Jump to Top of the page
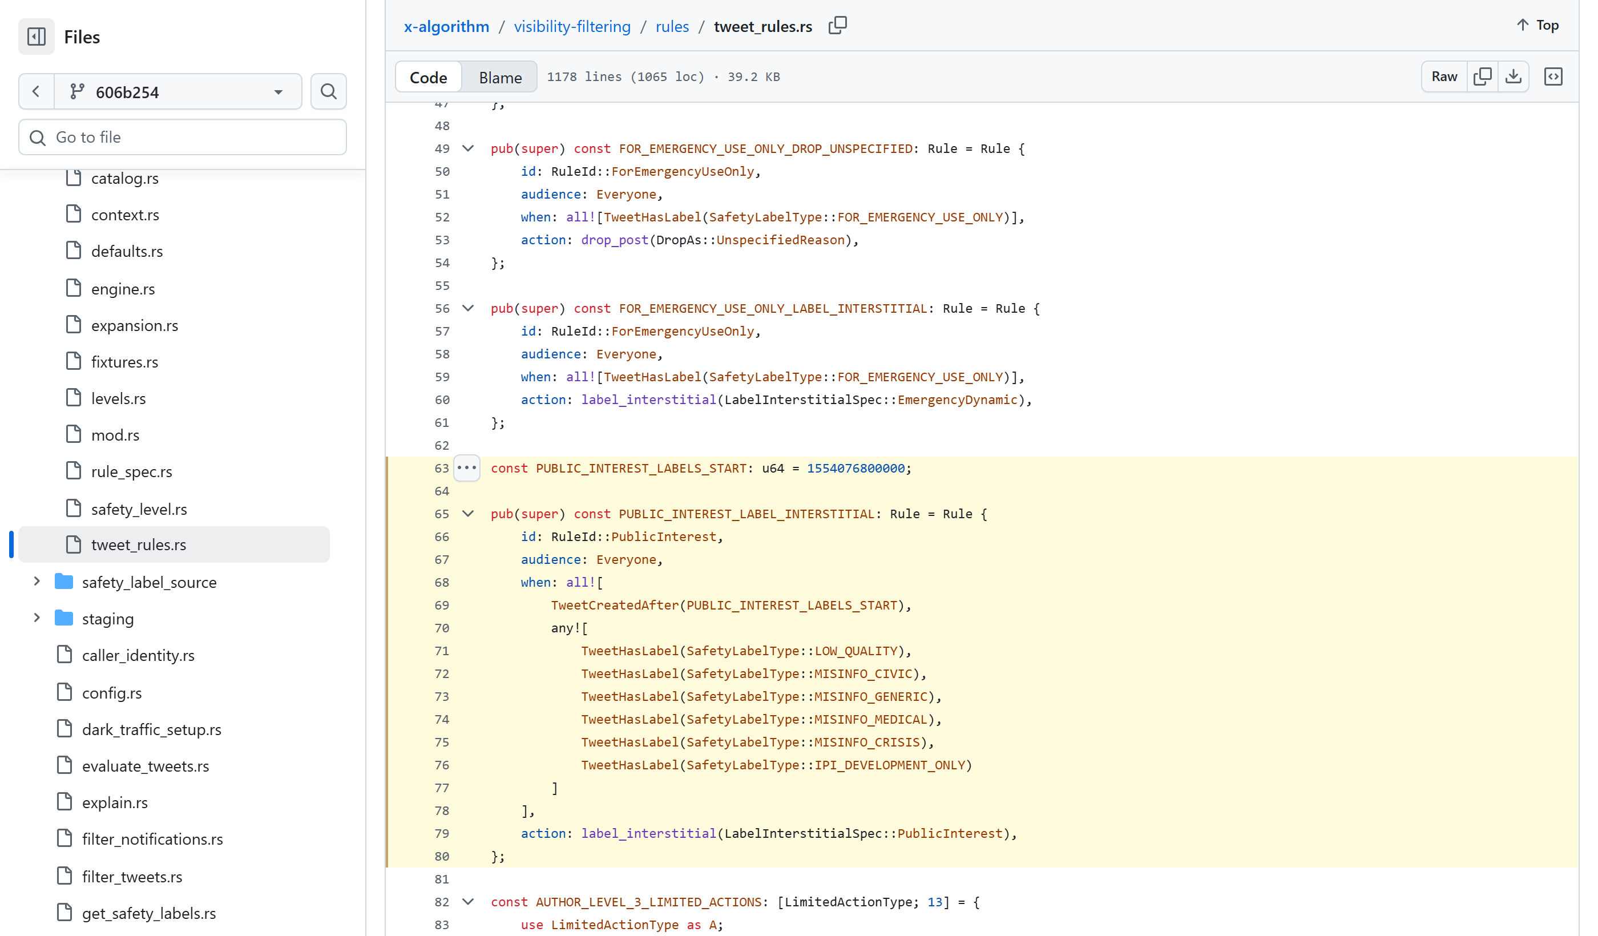 [1537, 25]
